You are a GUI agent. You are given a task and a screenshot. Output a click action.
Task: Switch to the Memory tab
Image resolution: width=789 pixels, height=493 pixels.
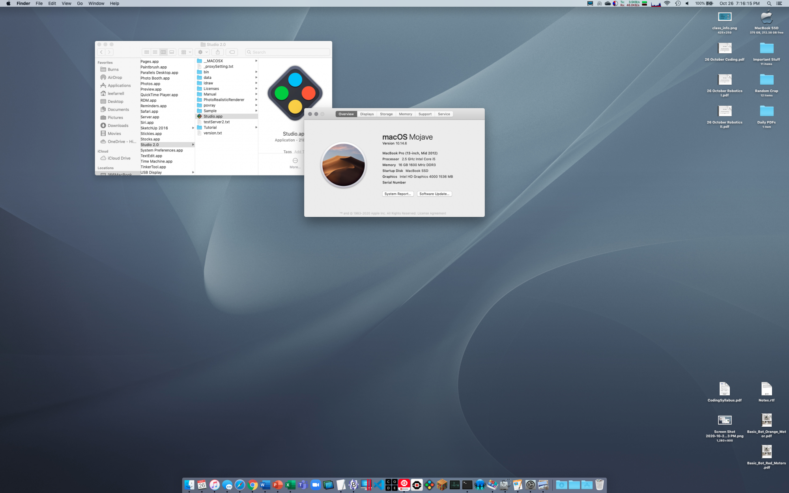click(406, 114)
